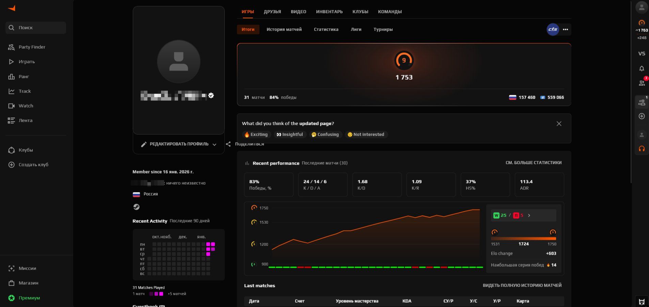Image resolution: width=649 pixels, height=307 pixels.
Task: Open the three-dots more options button
Action: click(x=566, y=30)
